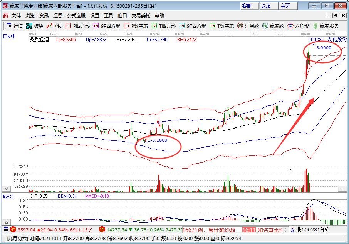This screenshot has width=349, height=244.
Task: Select the T四方形 tool
Action: click(163, 26)
